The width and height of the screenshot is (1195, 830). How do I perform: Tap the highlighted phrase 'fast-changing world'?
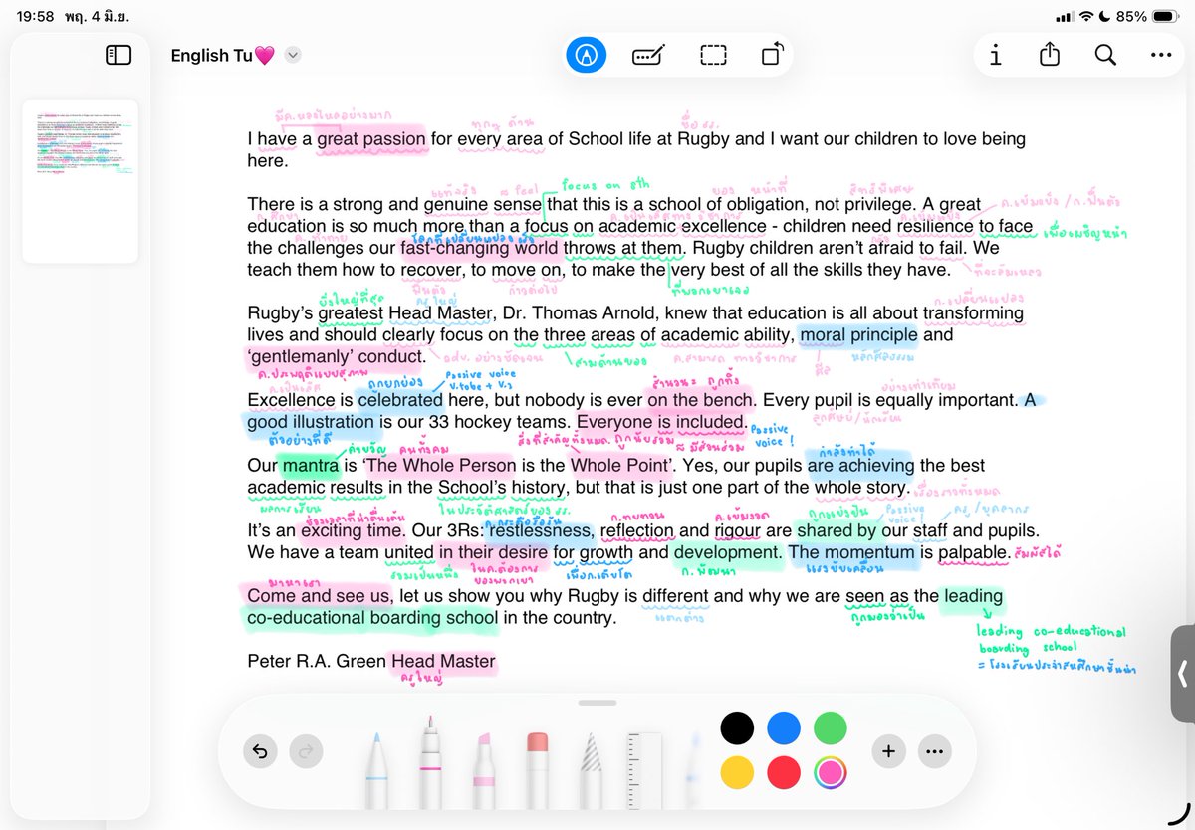click(481, 248)
